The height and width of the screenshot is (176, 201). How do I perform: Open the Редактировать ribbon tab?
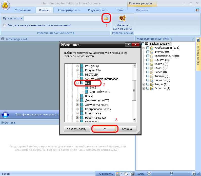(98, 10)
